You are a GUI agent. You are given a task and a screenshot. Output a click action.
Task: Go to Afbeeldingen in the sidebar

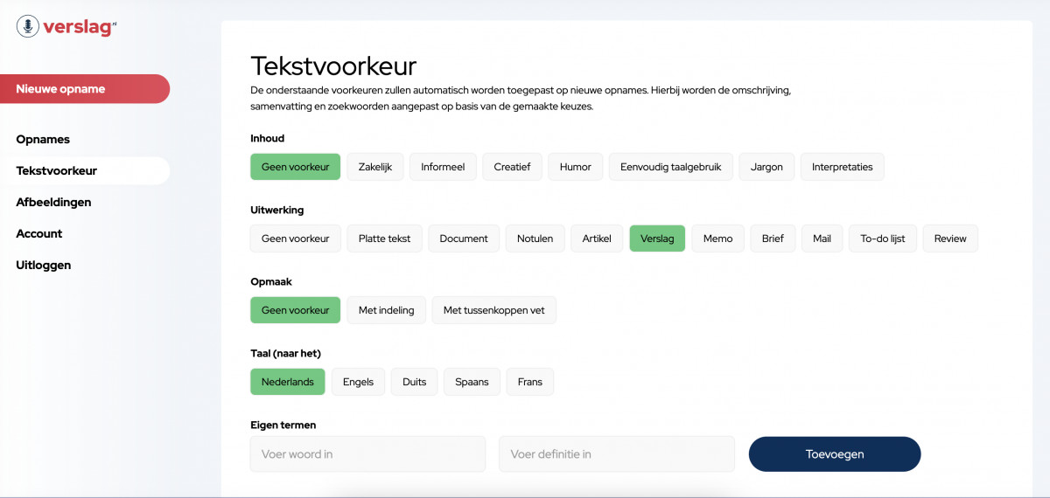pos(53,203)
